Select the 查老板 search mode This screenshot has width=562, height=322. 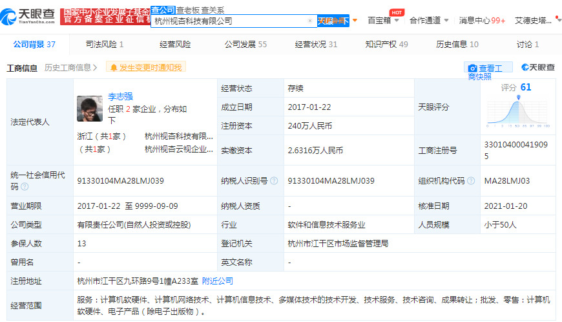[x=188, y=10]
